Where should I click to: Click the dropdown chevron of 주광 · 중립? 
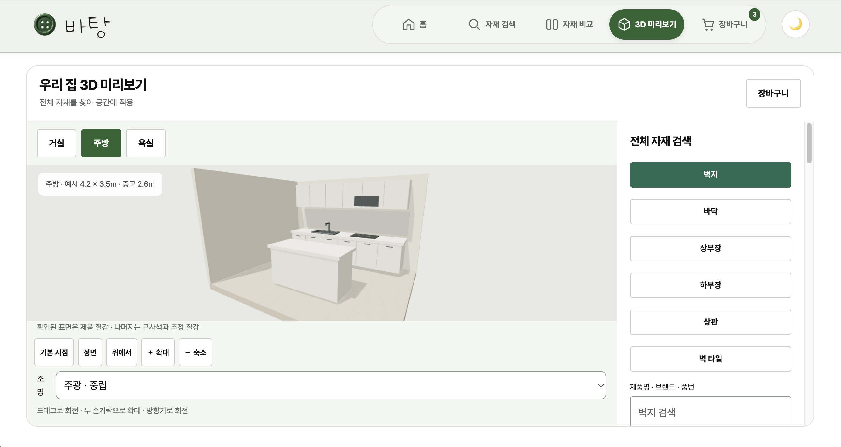pyautogui.click(x=600, y=385)
